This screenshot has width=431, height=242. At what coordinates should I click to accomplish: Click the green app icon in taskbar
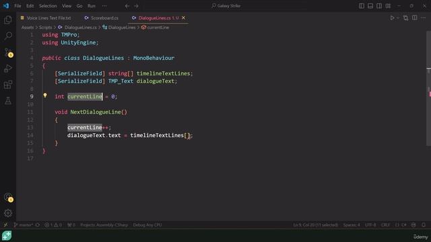7,235
